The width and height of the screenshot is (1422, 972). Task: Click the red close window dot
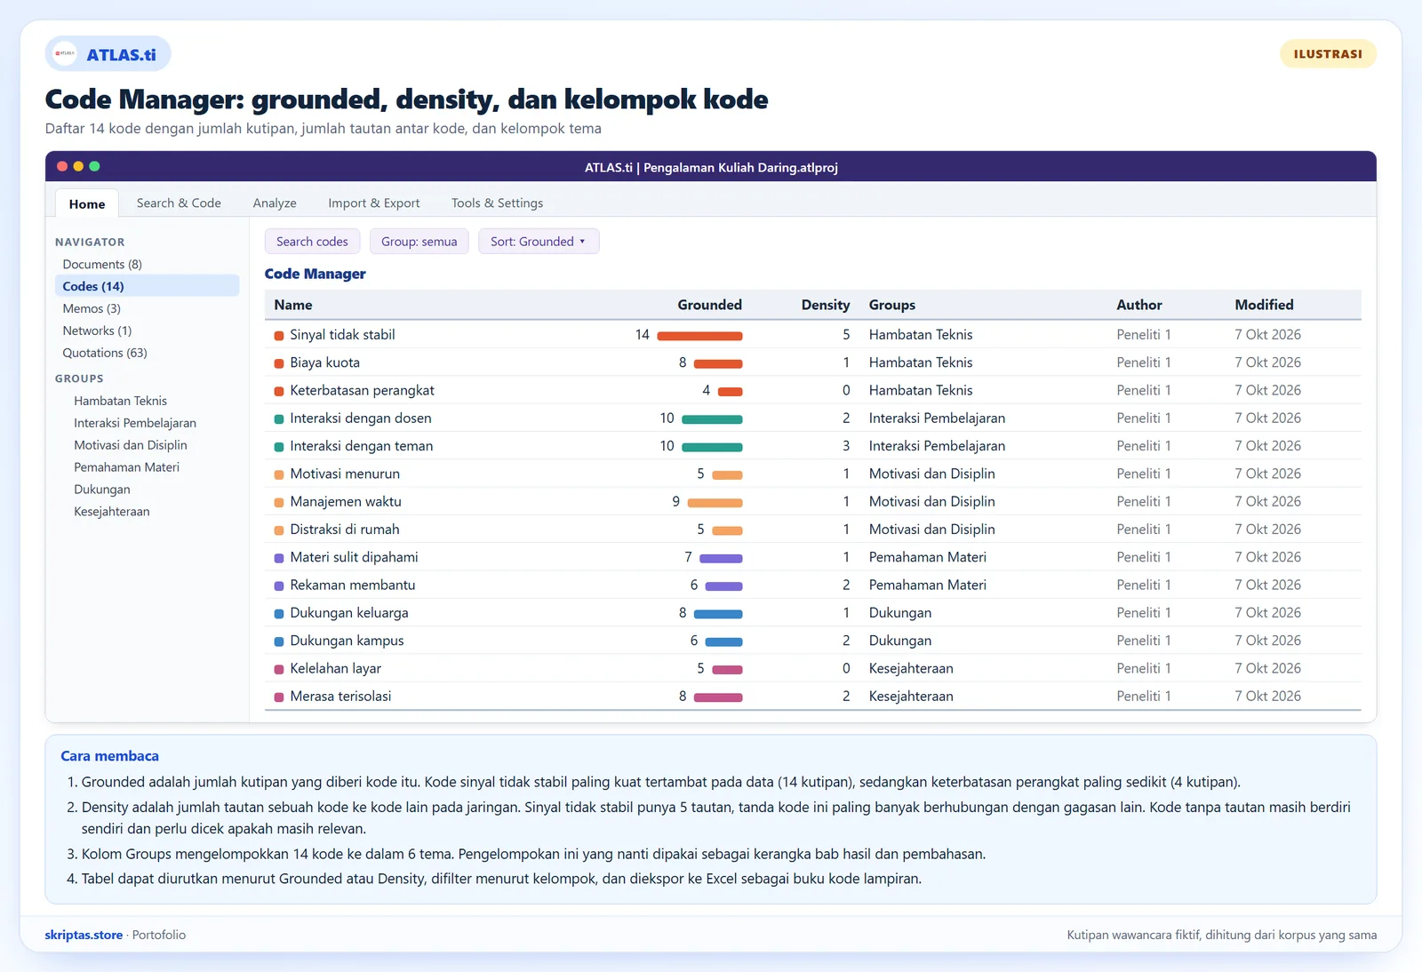tap(62, 166)
